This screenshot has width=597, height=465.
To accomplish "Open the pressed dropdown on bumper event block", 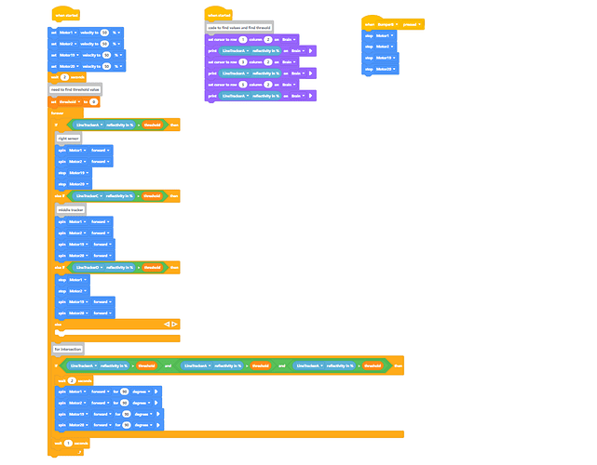I will [412, 25].
